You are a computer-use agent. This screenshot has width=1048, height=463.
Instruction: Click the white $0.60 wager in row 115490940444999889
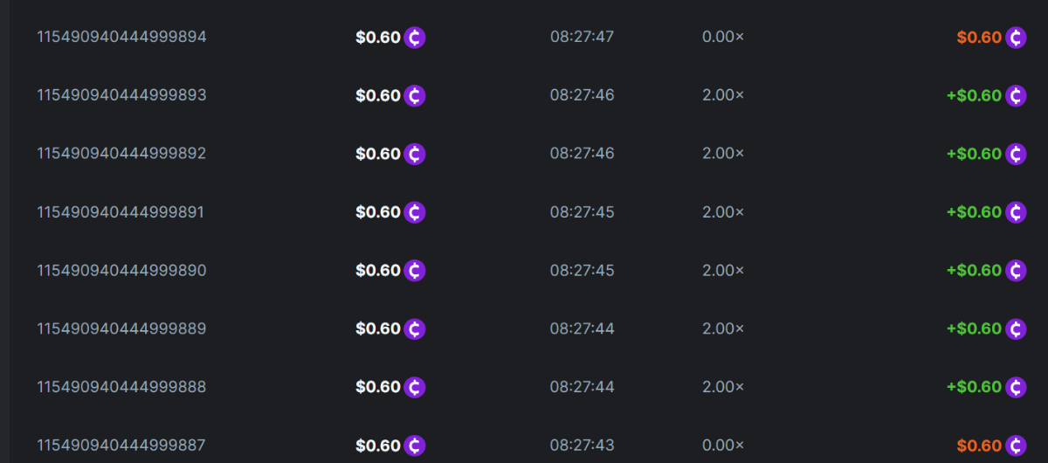click(x=377, y=328)
